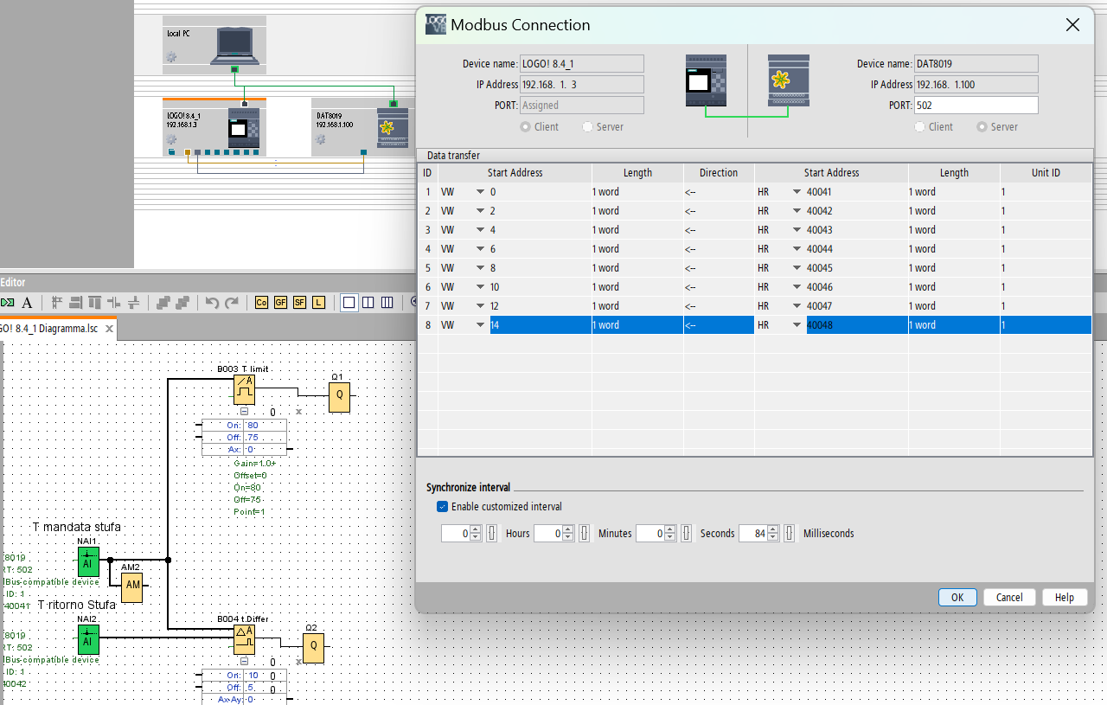Expand the HR type dropdown in row 4
The height and width of the screenshot is (705, 1107).
797,249
